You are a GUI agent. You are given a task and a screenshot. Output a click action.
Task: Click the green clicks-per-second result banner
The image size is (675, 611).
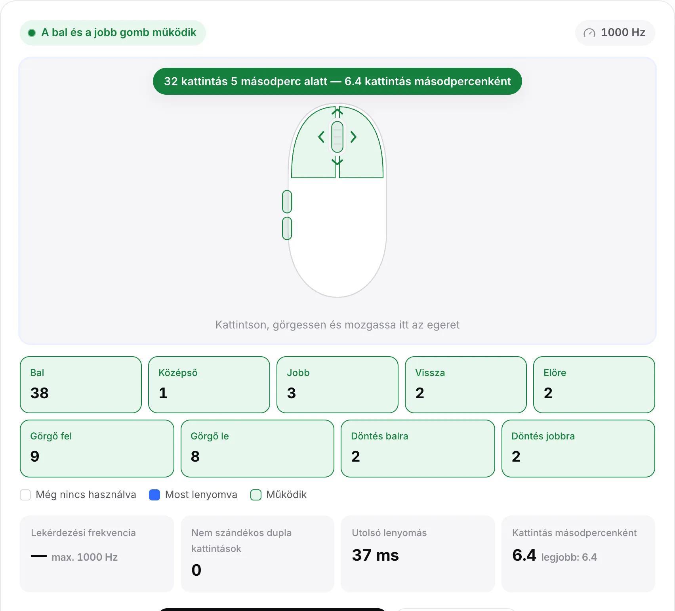click(x=337, y=81)
